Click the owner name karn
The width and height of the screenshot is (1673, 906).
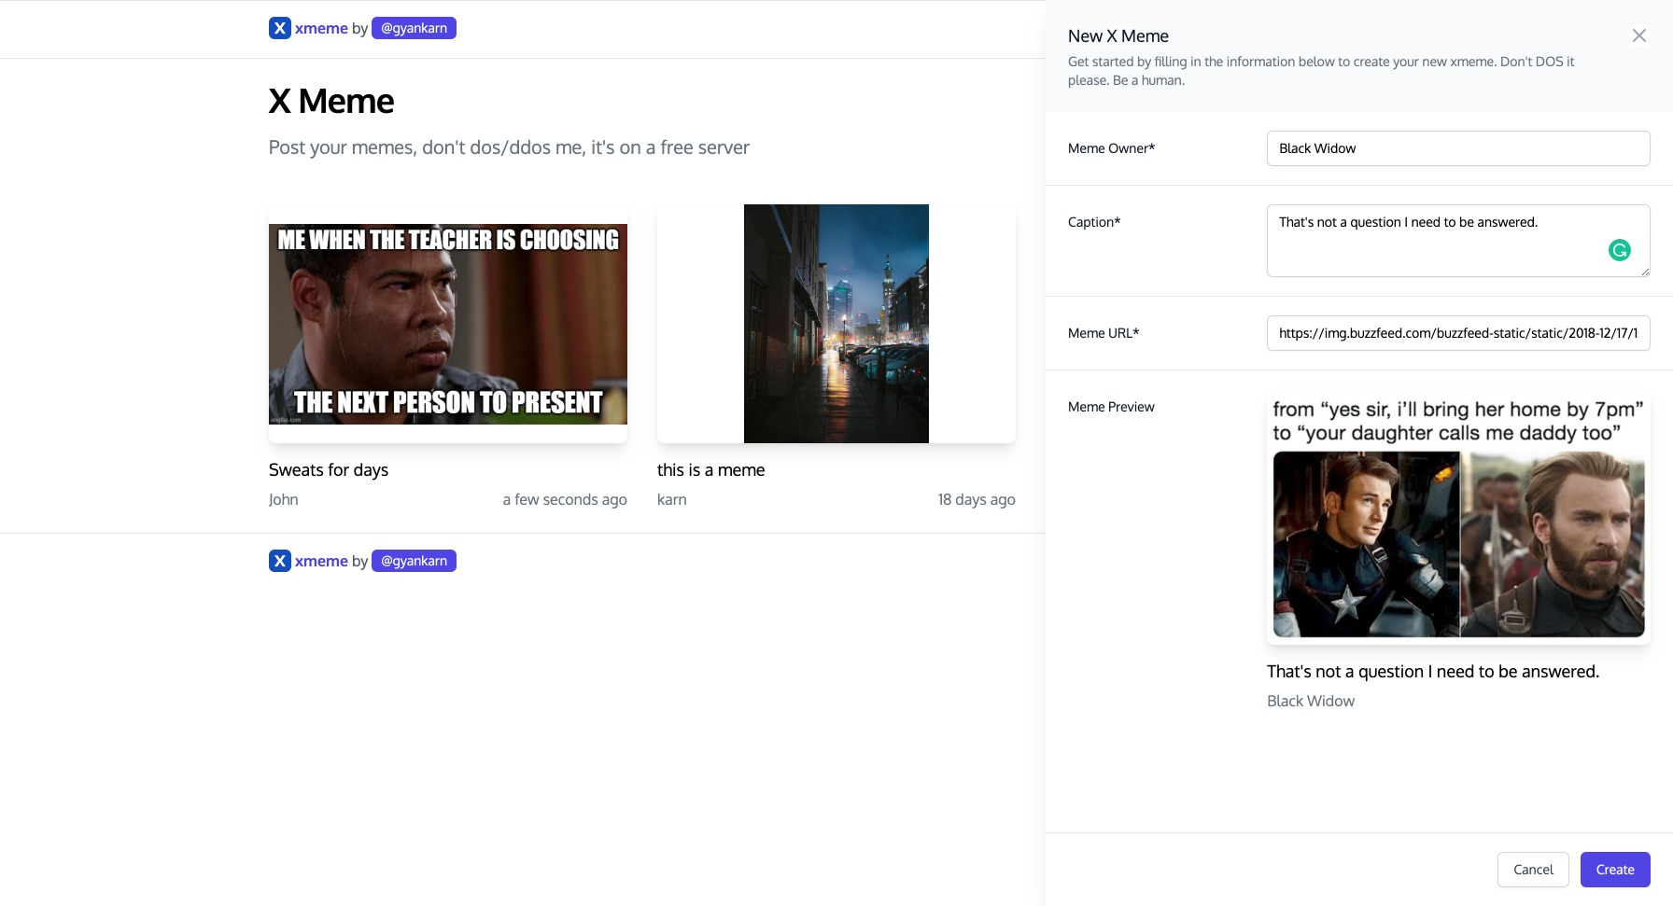[672, 499]
